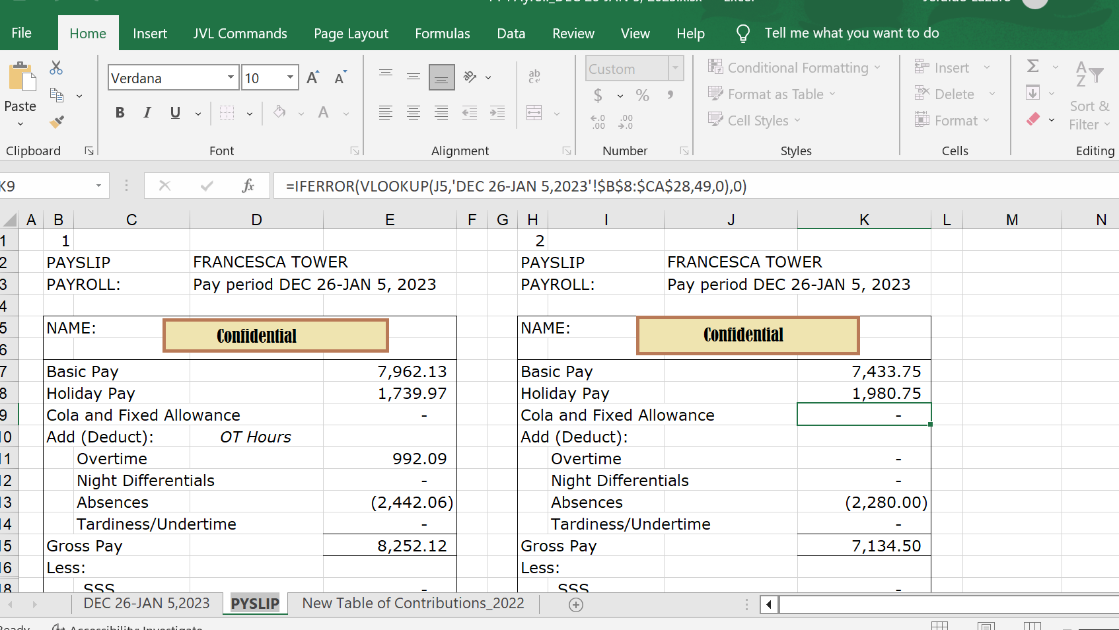Select column K header

point(864,220)
